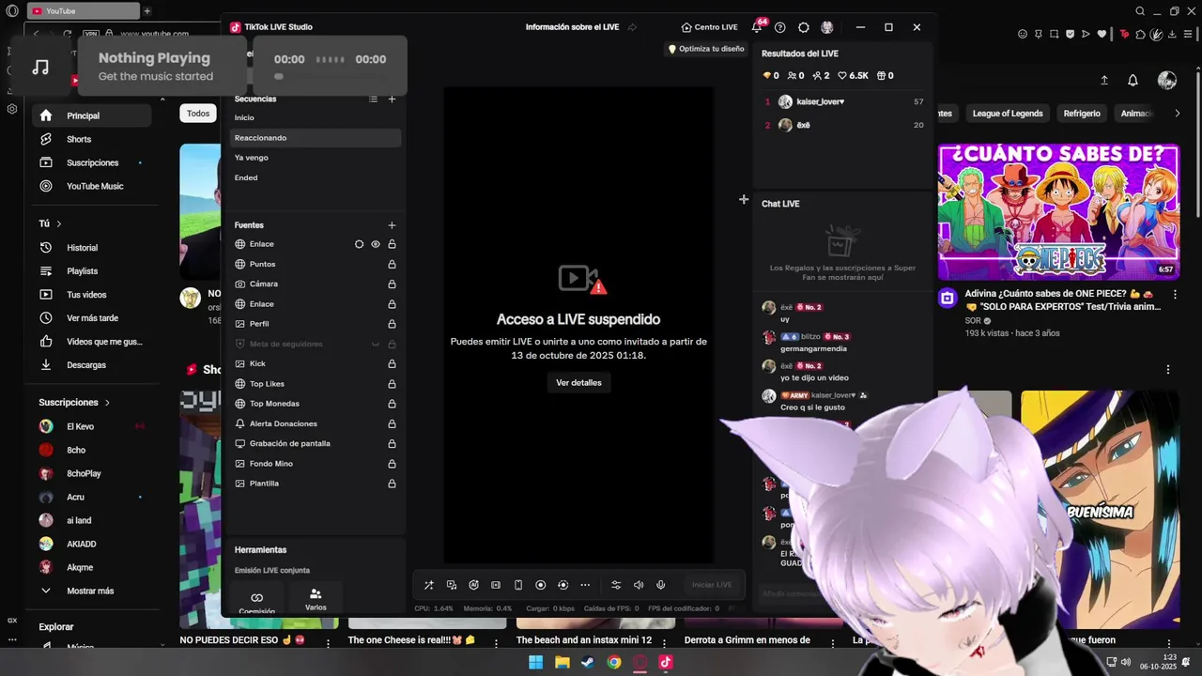
Task: Open the Secuencias list view icon
Action: (x=373, y=99)
